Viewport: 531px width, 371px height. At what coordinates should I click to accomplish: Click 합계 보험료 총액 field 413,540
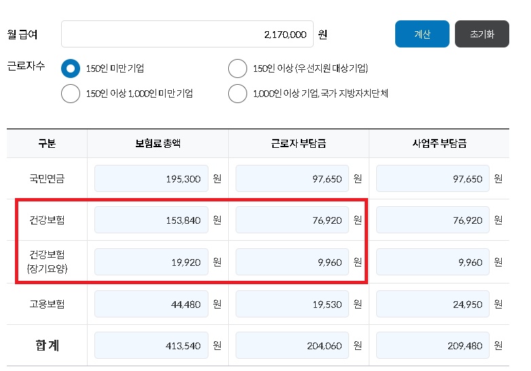[151, 345]
